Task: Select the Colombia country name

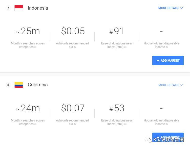Action: tap(38, 85)
